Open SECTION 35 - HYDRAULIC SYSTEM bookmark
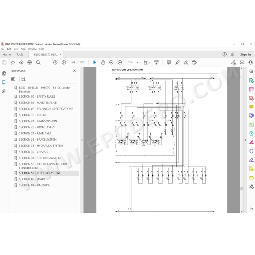 pyautogui.click(x=41, y=146)
